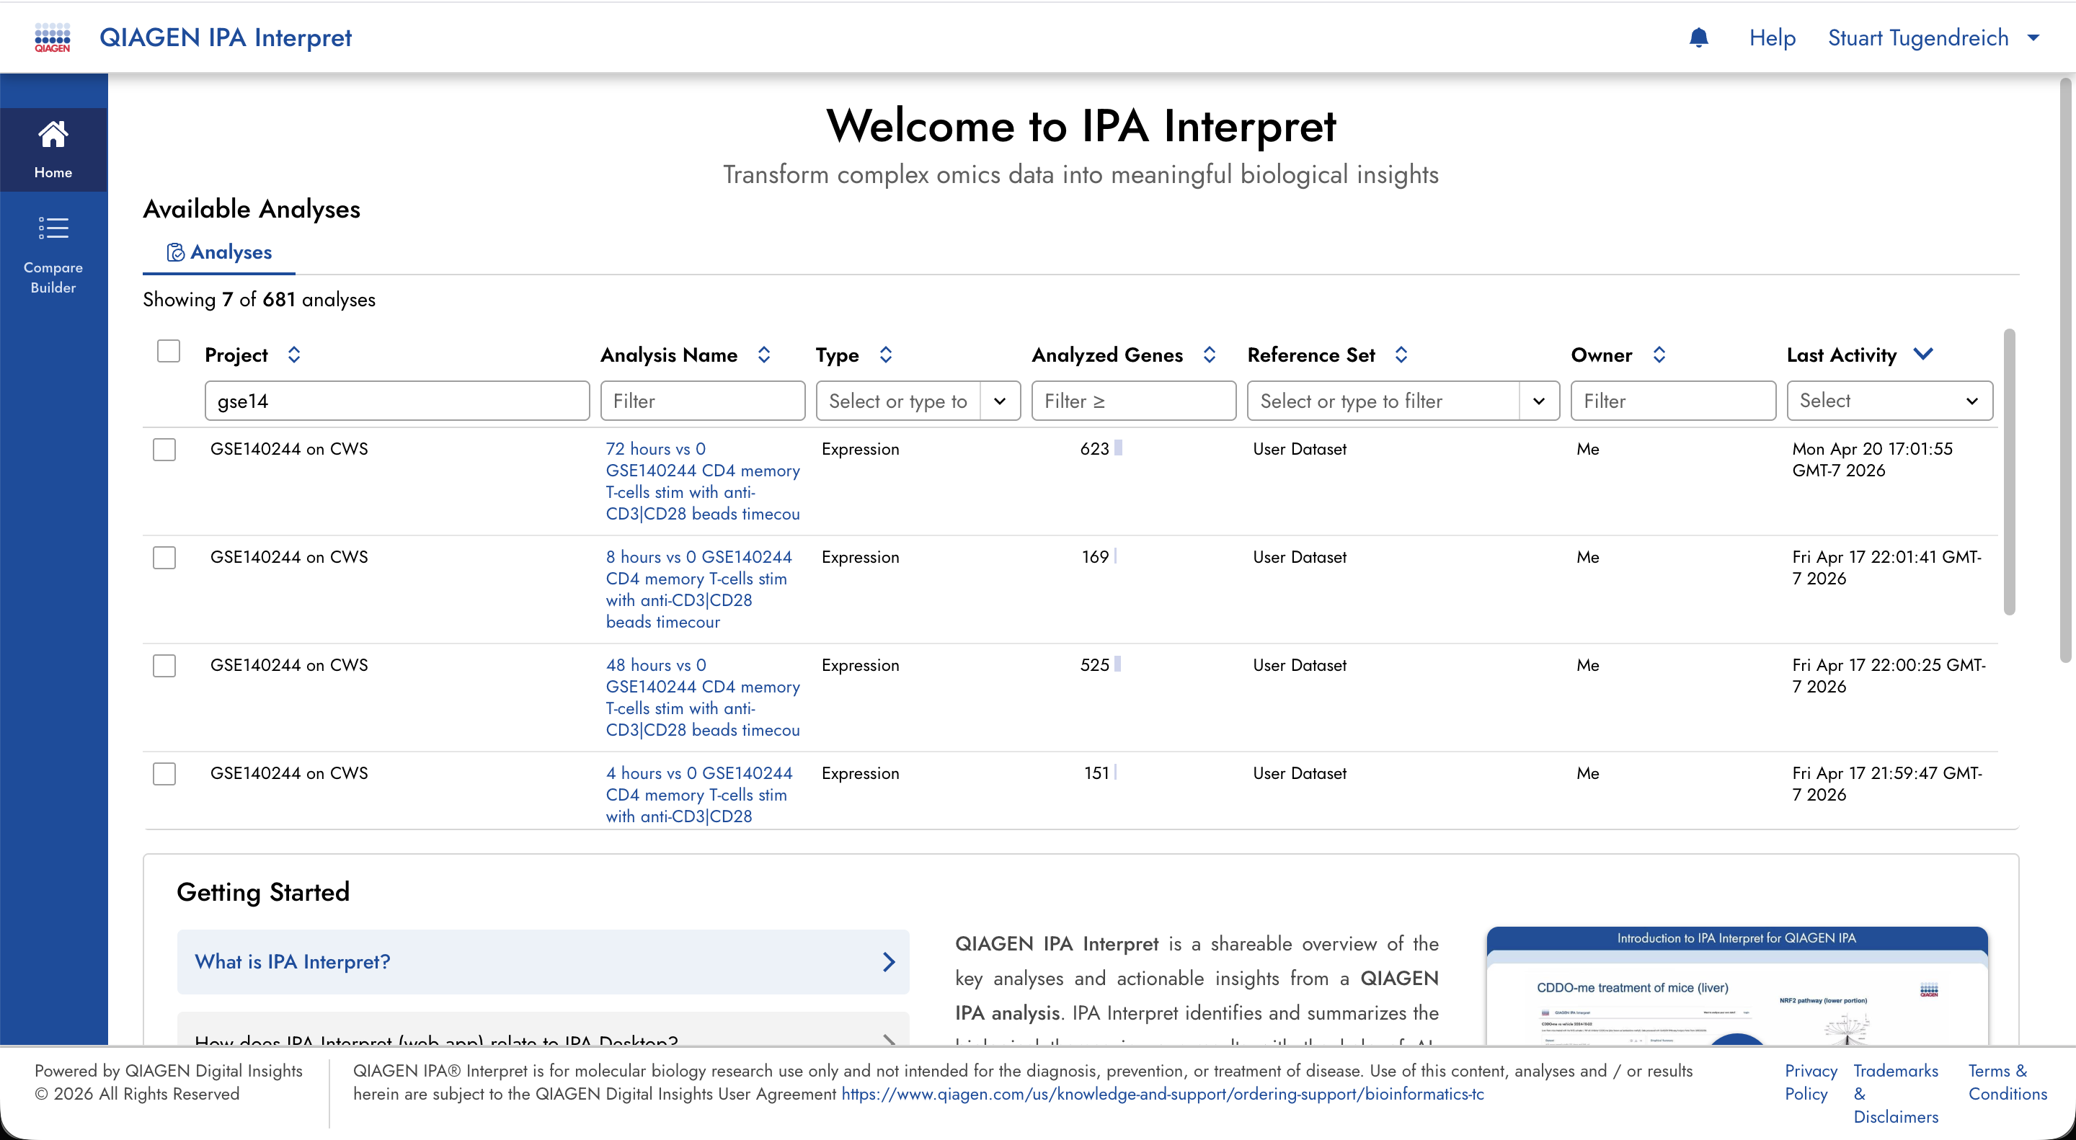Open 72 hours vs 0 analysis
The image size is (2076, 1140).
coord(703,481)
